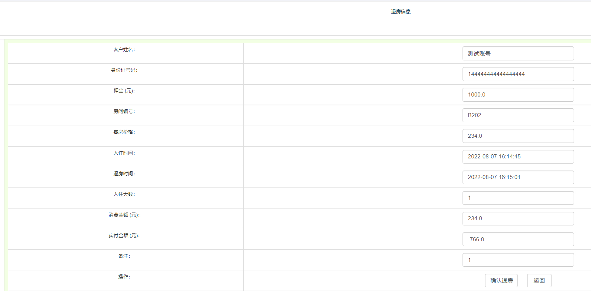Click the 实付金额 field showing -766.0
591x291 pixels.
[x=518, y=239]
